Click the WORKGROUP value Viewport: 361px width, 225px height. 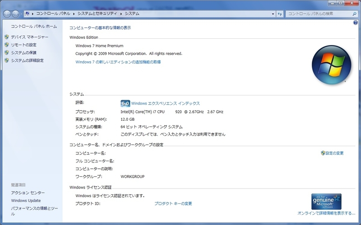click(133, 176)
